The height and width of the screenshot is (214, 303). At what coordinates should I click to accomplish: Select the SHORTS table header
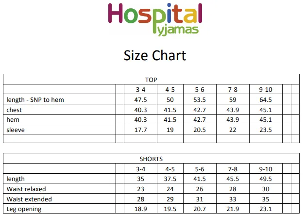(x=151, y=159)
